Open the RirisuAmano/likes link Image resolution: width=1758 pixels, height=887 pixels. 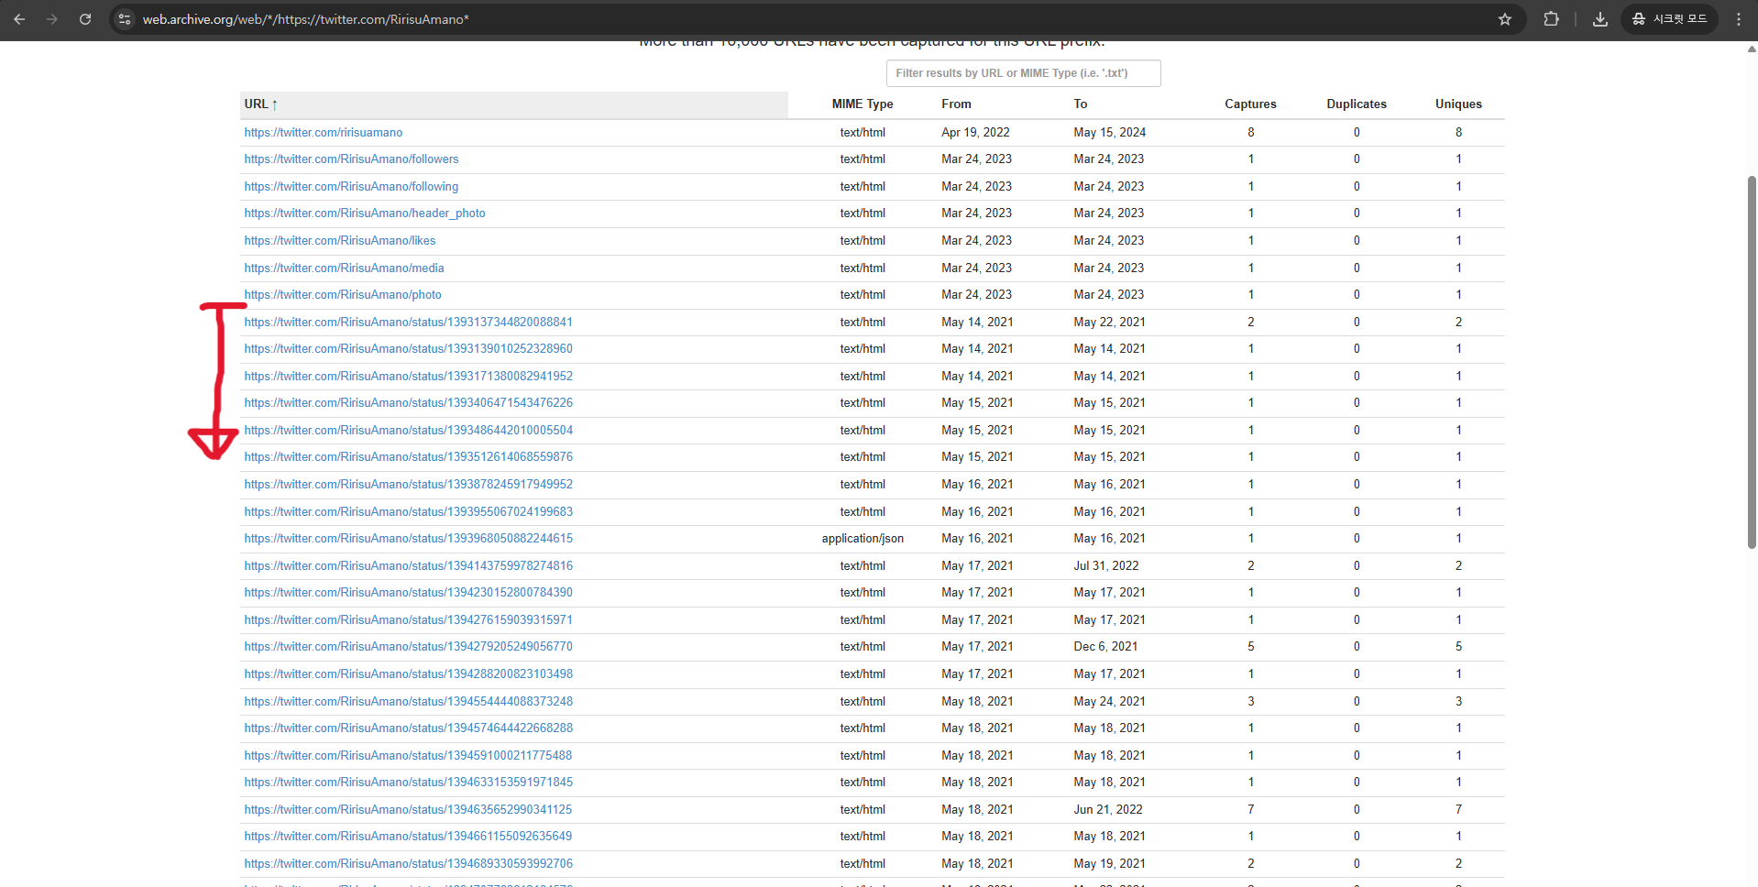click(340, 241)
